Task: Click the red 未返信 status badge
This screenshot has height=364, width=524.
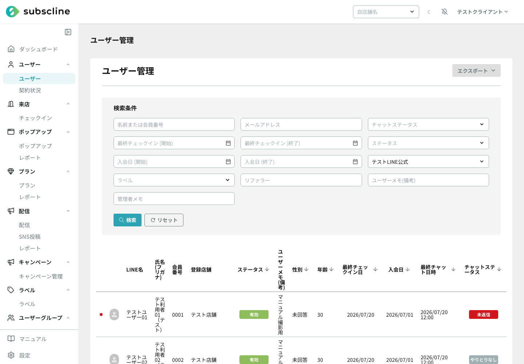Action: point(484,314)
